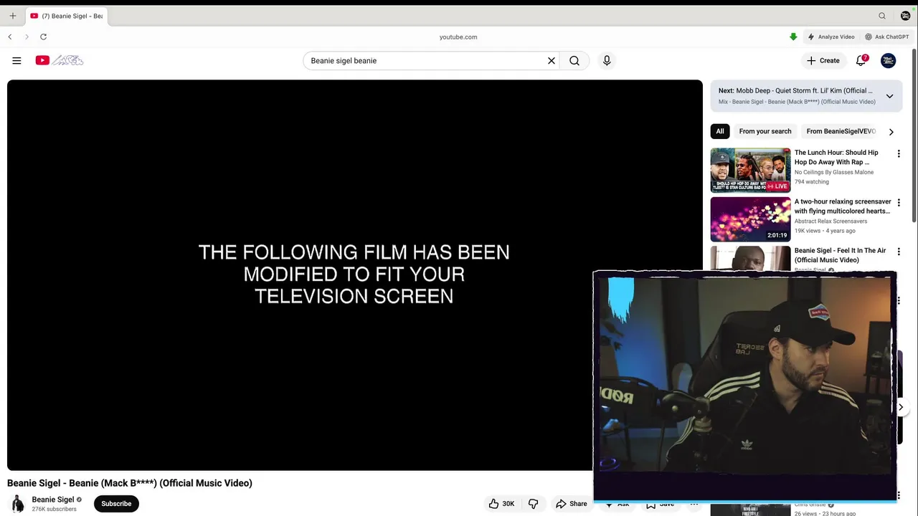This screenshot has height=516, width=918.
Task: Click the youtube.com address bar
Action: (458, 37)
